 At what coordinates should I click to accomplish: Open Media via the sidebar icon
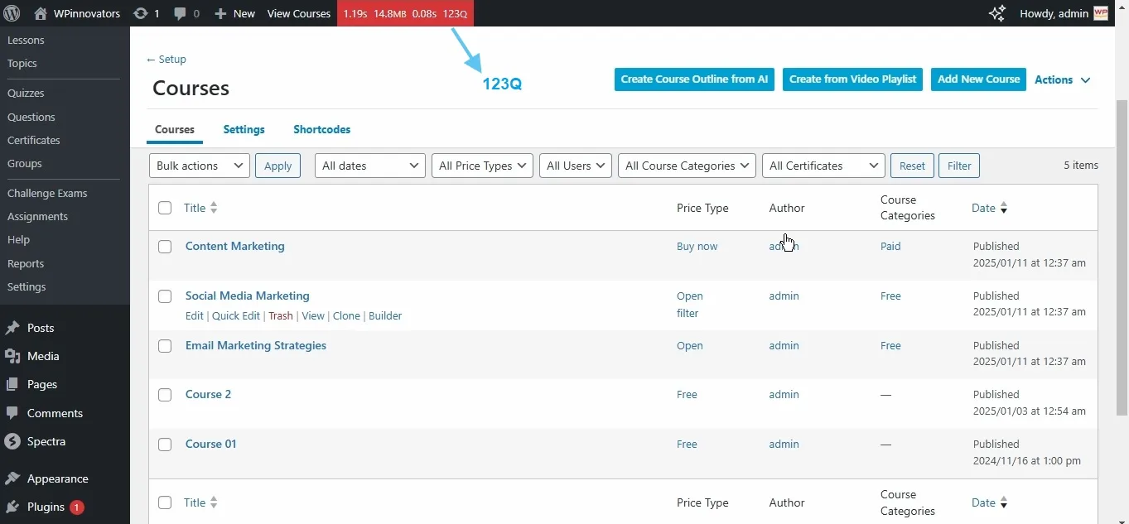(x=12, y=356)
